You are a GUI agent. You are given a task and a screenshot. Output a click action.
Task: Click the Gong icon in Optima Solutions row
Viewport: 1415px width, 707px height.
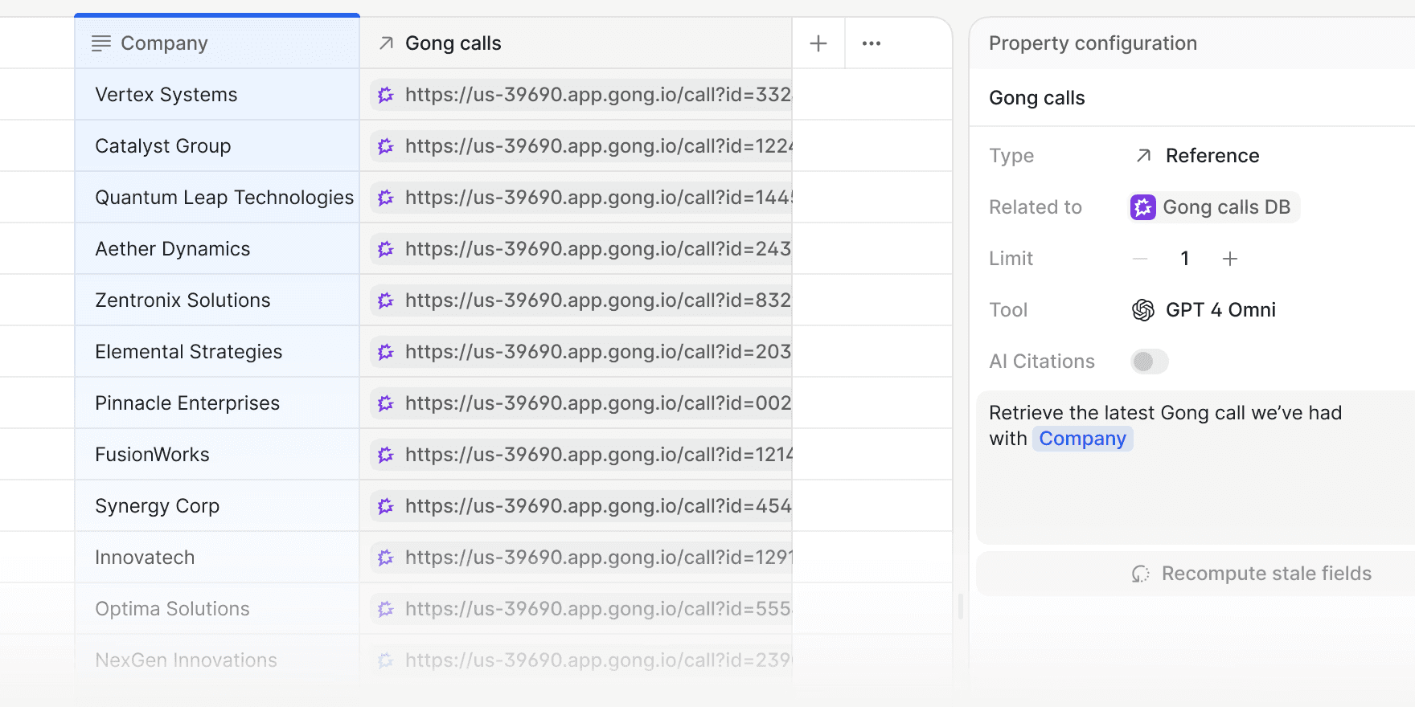tap(386, 609)
